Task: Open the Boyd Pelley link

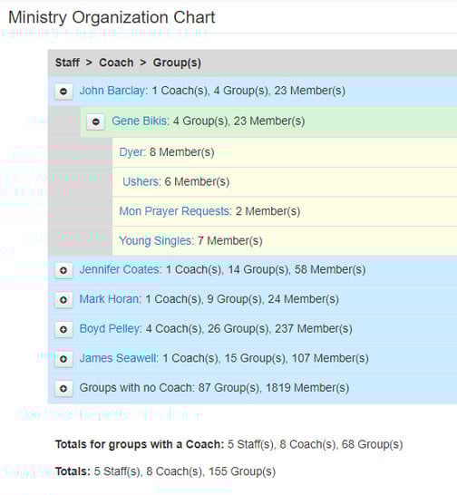Action: (x=111, y=328)
